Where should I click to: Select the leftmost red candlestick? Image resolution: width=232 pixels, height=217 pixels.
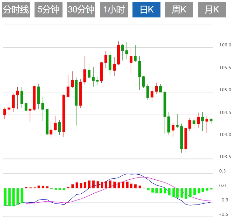[x=5, y=112]
